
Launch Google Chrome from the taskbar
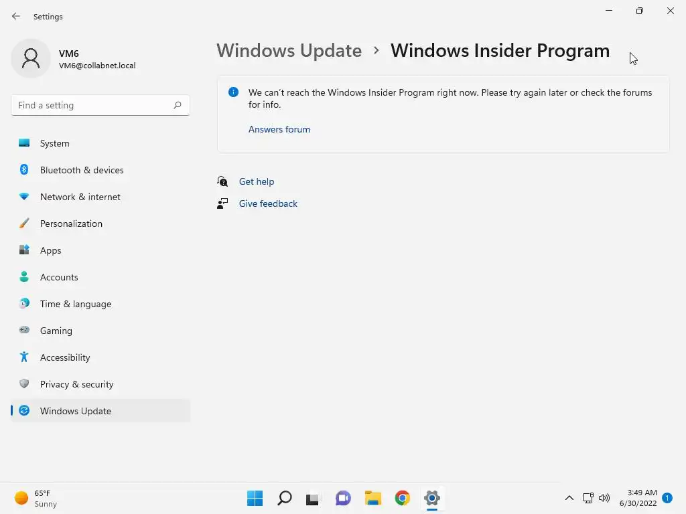pos(402,498)
